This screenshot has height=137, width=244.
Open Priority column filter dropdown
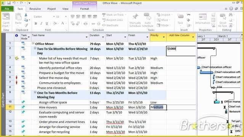(x=164, y=37)
